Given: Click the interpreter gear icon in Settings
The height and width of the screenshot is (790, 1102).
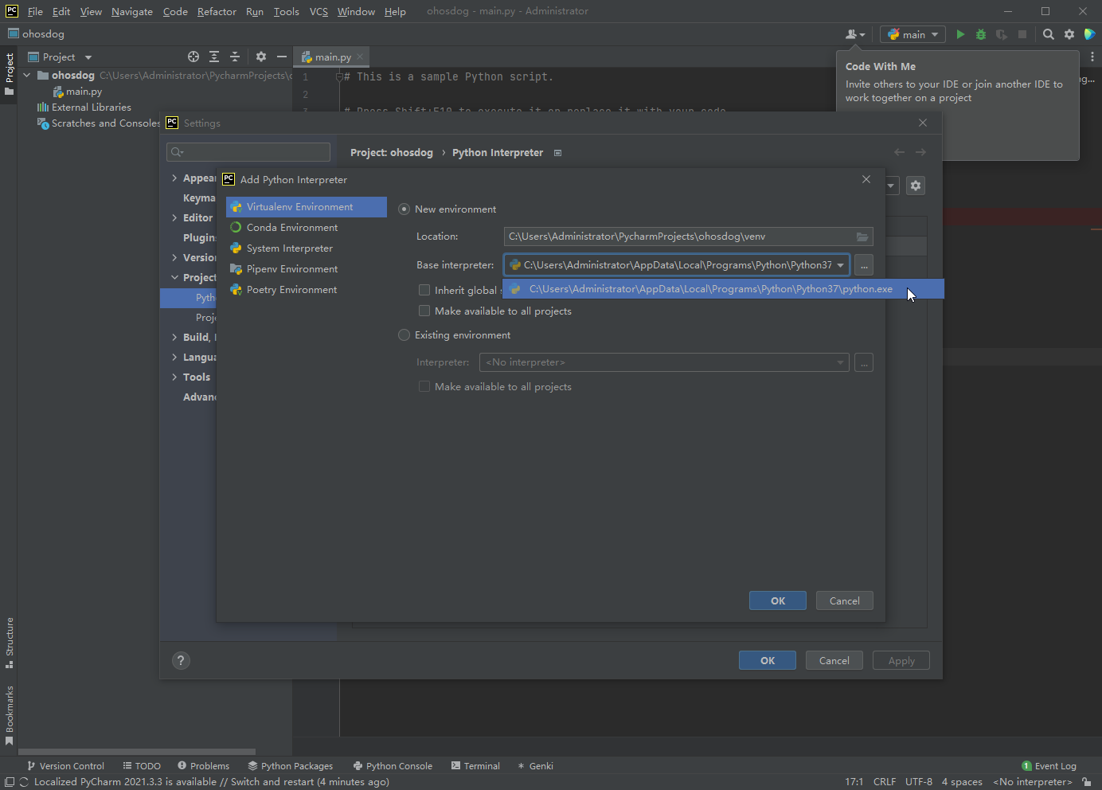Looking at the screenshot, I should (x=916, y=186).
